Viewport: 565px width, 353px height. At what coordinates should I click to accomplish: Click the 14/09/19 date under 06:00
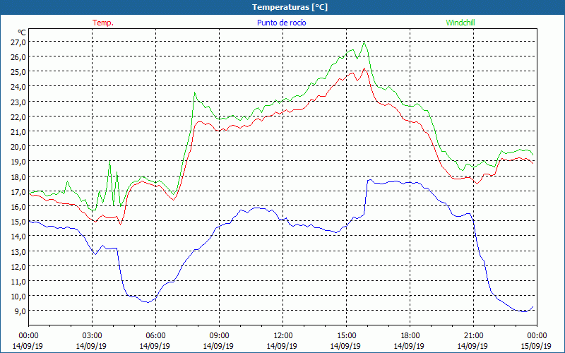(155, 346)
